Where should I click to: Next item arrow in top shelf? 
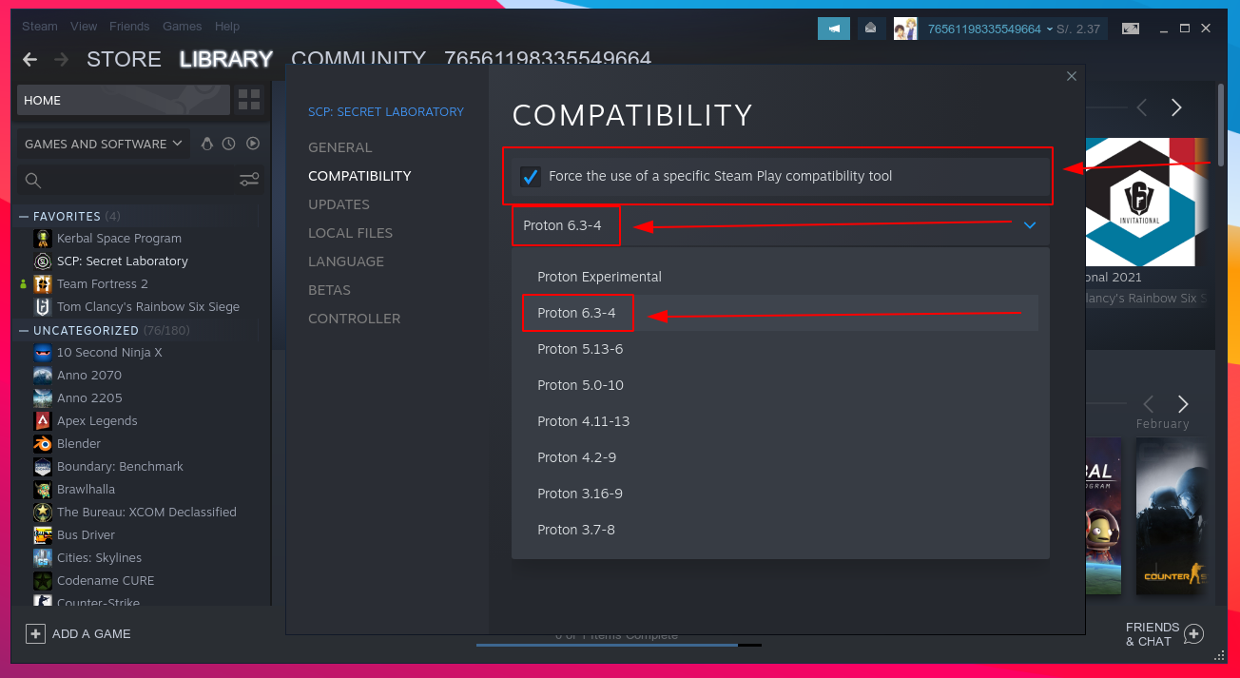tap(1176, 107)
